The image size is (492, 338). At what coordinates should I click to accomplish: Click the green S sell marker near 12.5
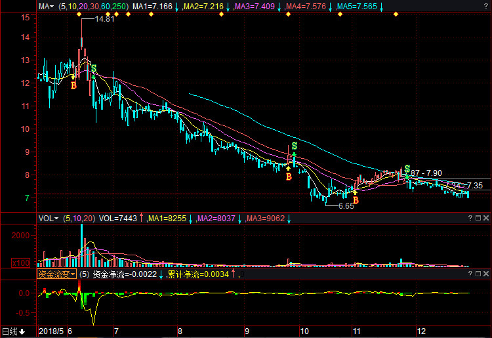click(x=93, y=68)
